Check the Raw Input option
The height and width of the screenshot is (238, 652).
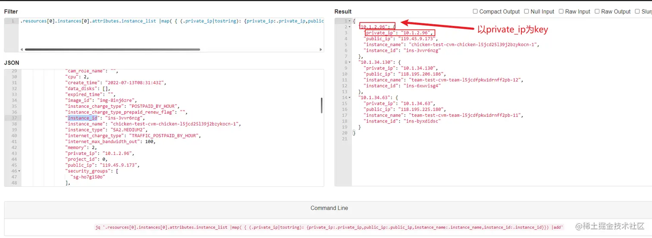(x=561, y=12)
